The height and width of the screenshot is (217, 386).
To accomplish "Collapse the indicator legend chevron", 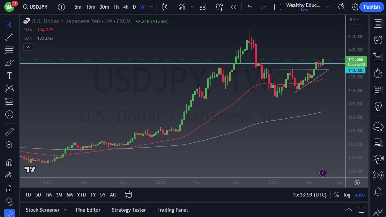I will 28,47.
